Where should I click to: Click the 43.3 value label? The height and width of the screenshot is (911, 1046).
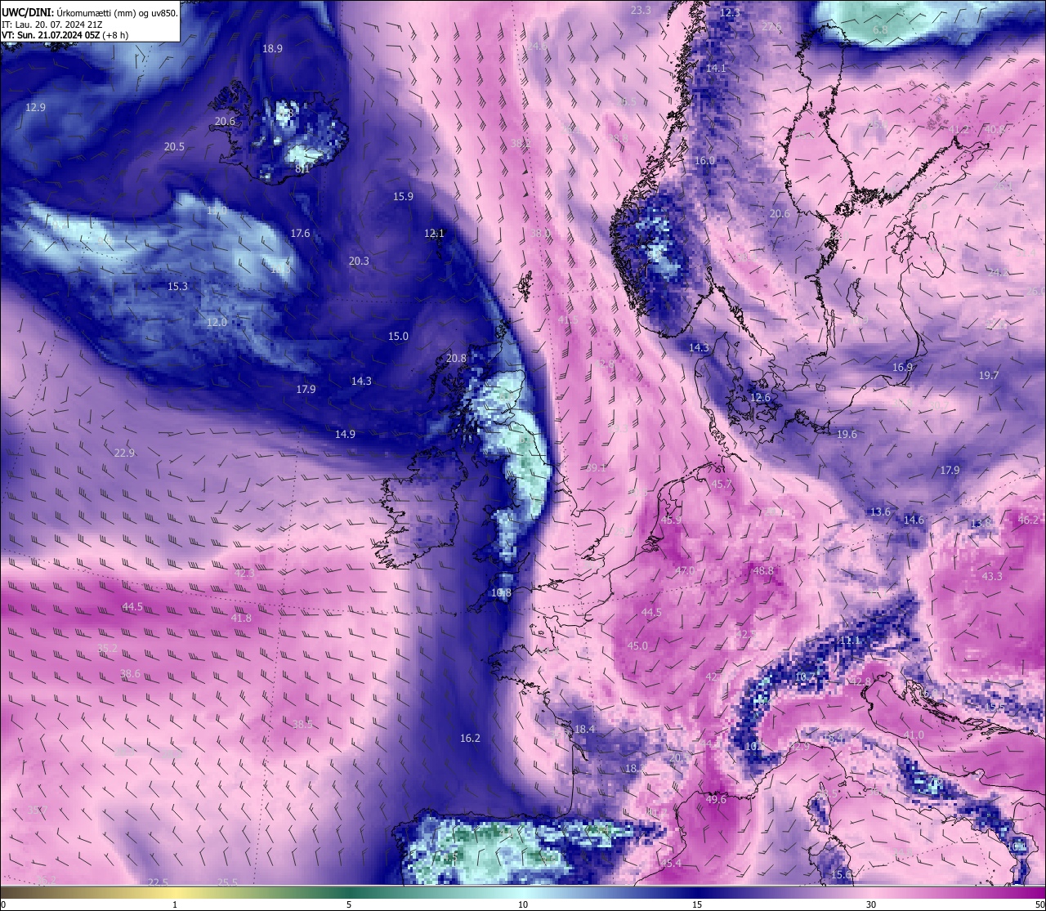[x=991, y=576]
